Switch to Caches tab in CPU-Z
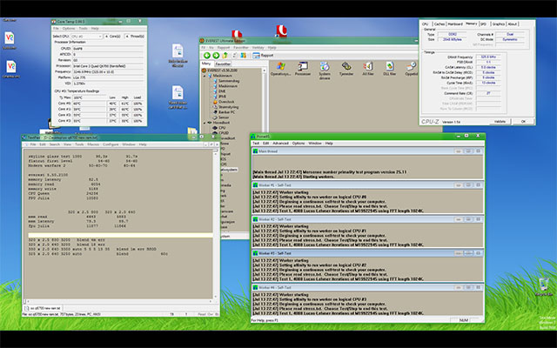The image size is (557, 348). (x=440, y=24)
